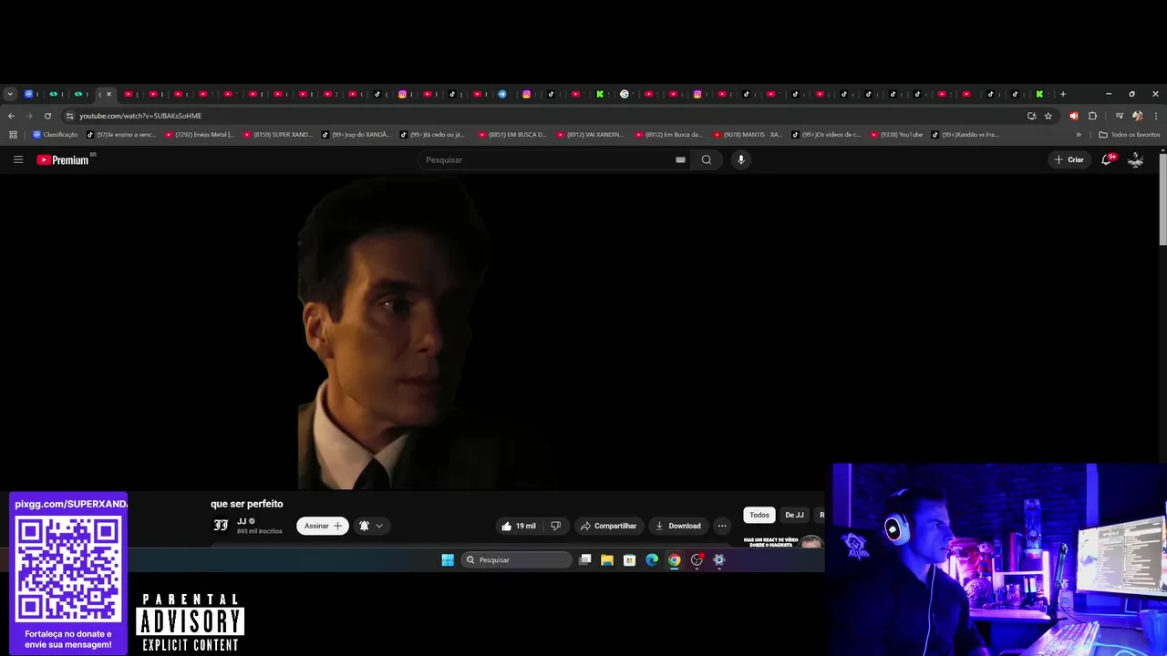The image size is (1167, 656).
Task: Click the Criar create button
Action: (1069, 159)
